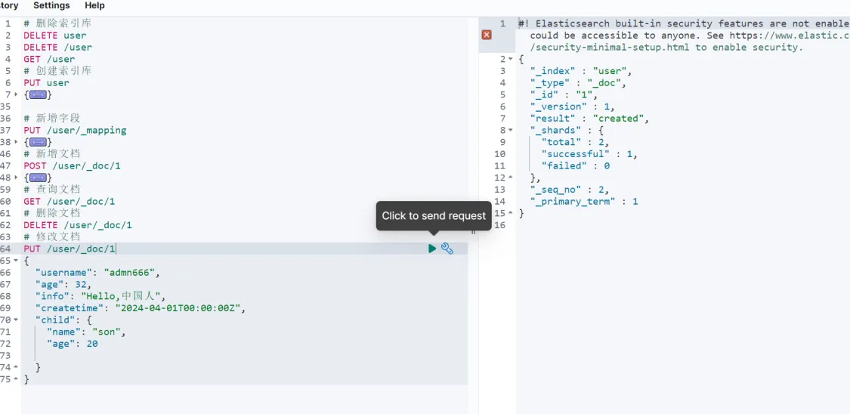Open the Settings menu
Image resolution: width=850 pixels, height=414 pixels.
click(51, 5)
